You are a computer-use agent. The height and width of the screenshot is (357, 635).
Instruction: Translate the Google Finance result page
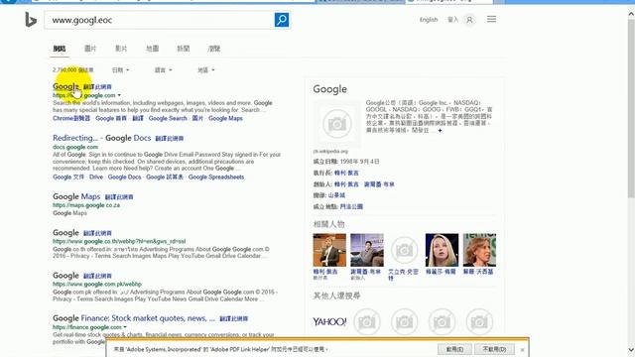[x=234, y=319]
